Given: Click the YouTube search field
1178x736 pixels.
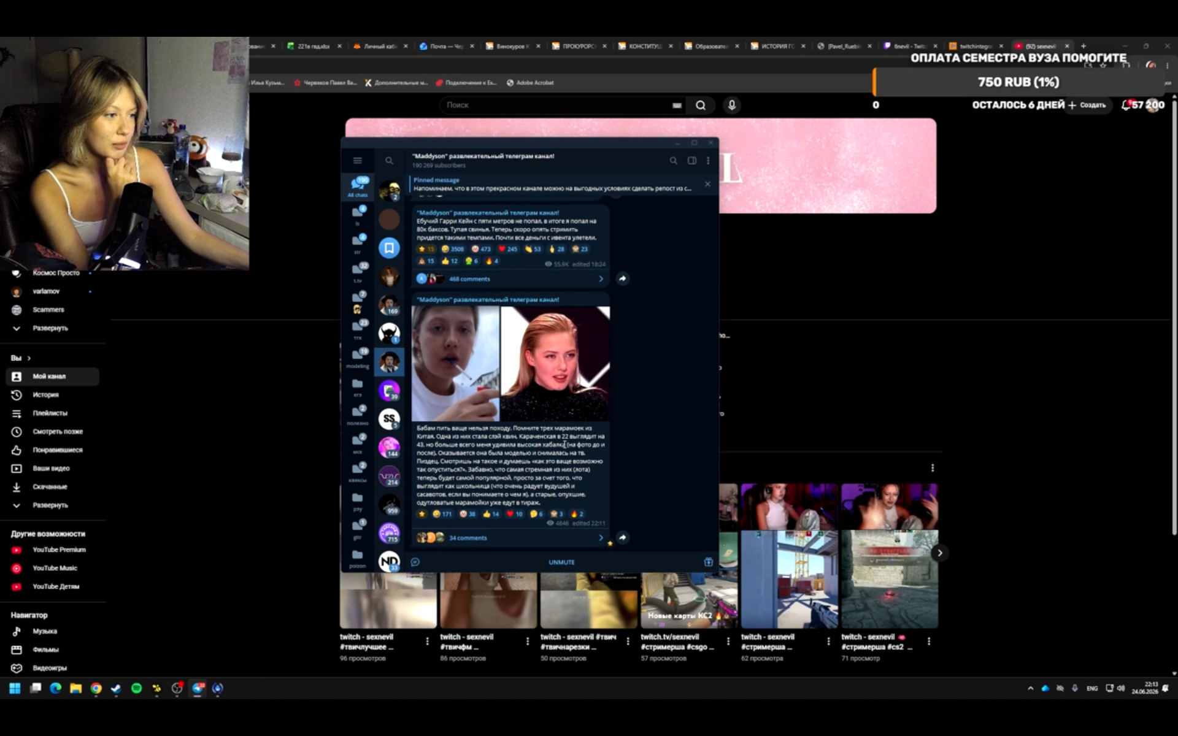Looking at the screenshot, I should (555, 105).
